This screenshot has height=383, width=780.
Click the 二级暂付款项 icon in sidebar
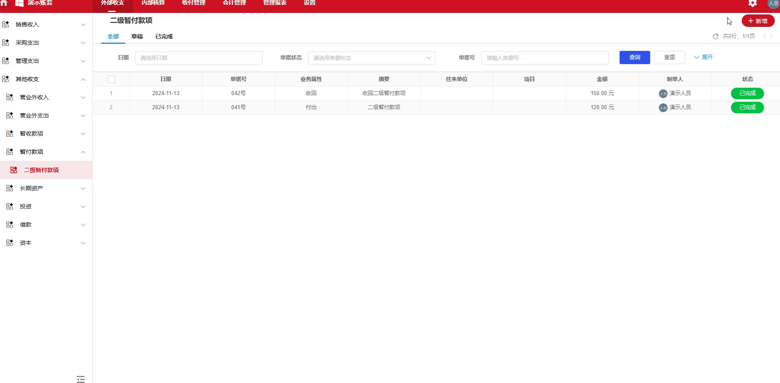pyautogui.click(x=13, y=170)
